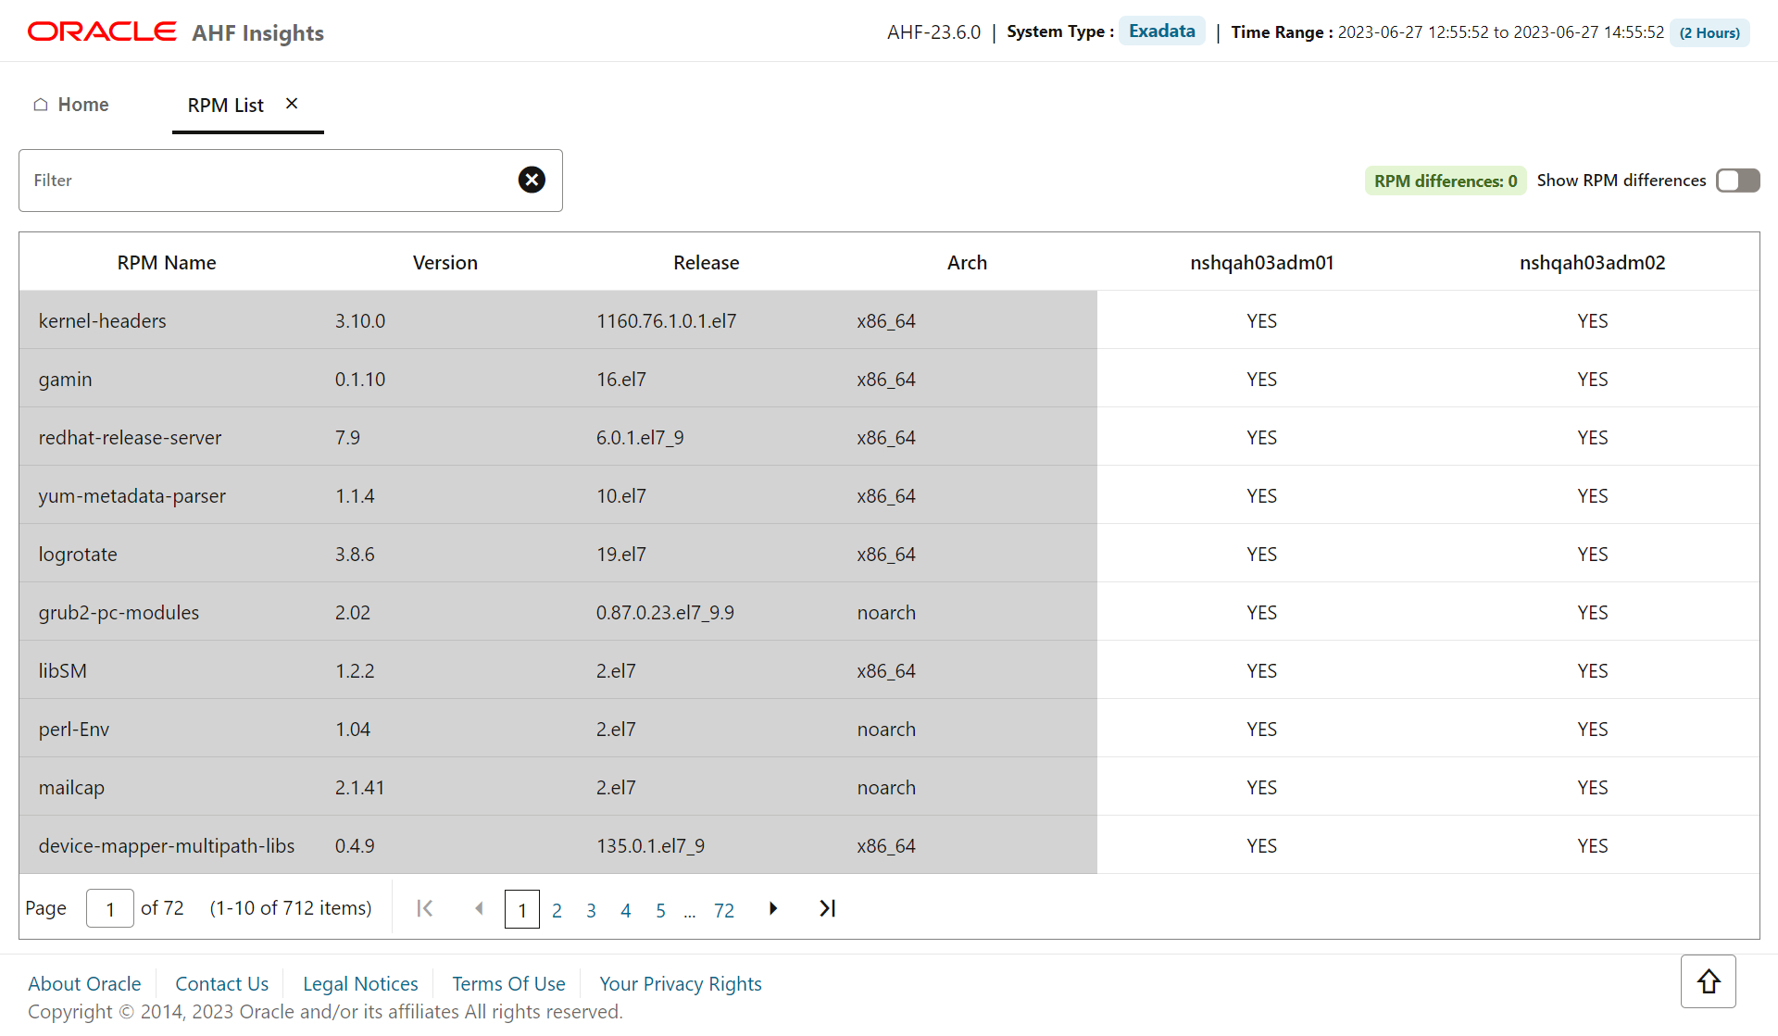This screenshot has width=1778, height=1036.
Task: Open the Legal Notices link
Action: pyautogui.click(x=360, y=983)
